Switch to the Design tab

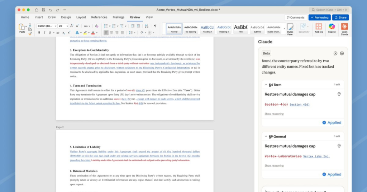point(66,17)
